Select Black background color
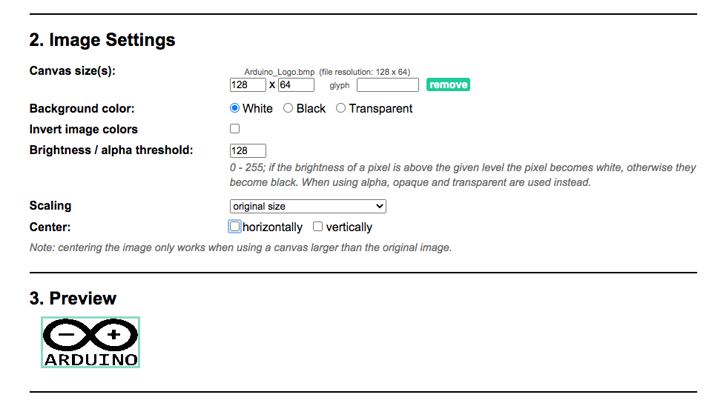This screenshot has width=712, height=406. [288, 108]
